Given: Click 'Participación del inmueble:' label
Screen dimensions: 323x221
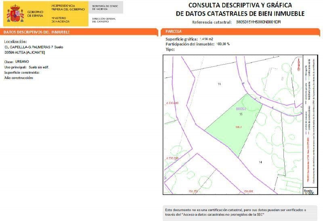Looking at the screenshot, I should (x=190, y=44).
